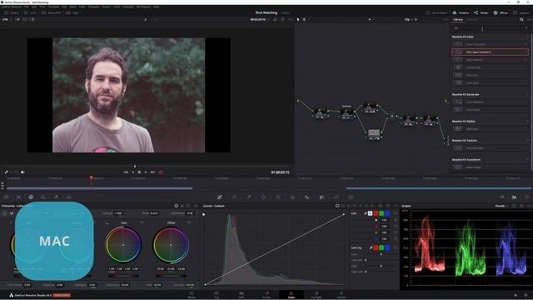
Task: Open the File menu
Action: [26, 7]
